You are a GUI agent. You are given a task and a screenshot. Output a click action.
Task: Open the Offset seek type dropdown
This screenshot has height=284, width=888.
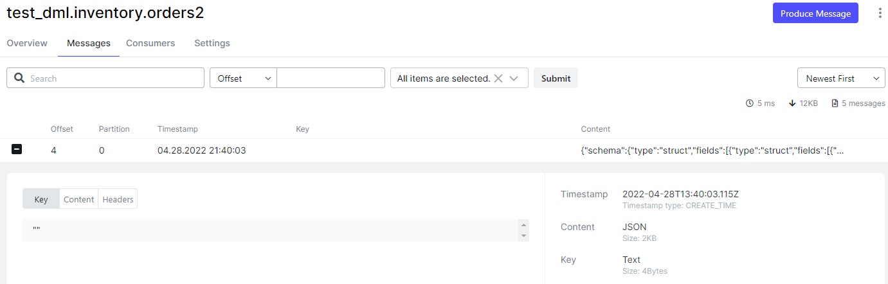244,78
